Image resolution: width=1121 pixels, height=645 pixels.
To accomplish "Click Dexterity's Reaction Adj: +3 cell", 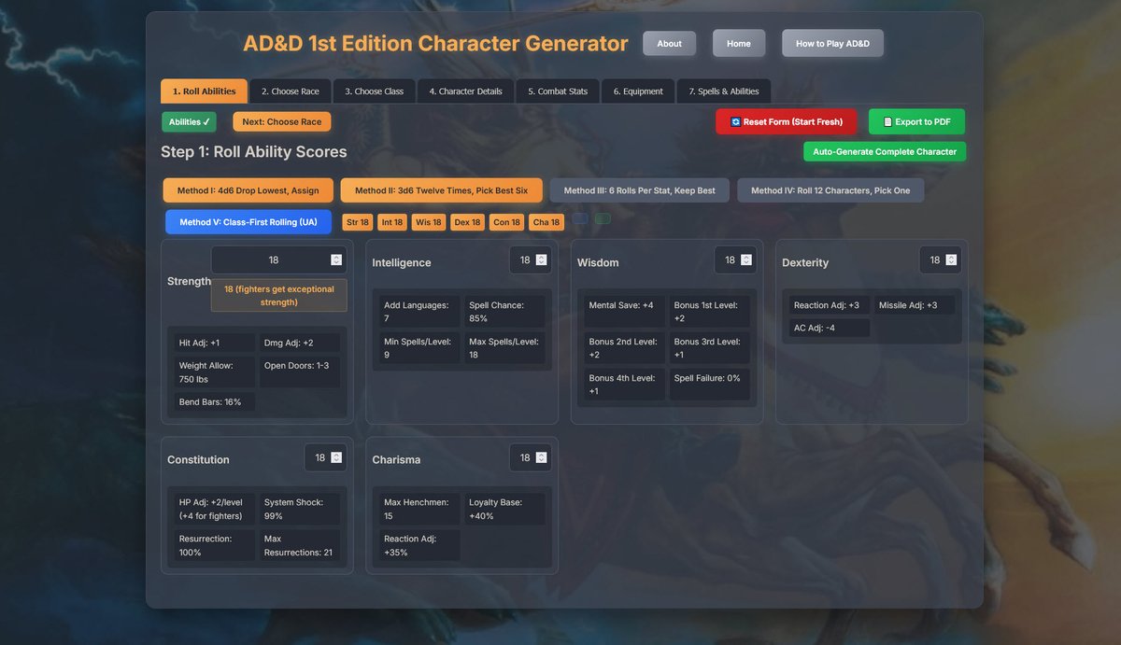I will (830, 305).
